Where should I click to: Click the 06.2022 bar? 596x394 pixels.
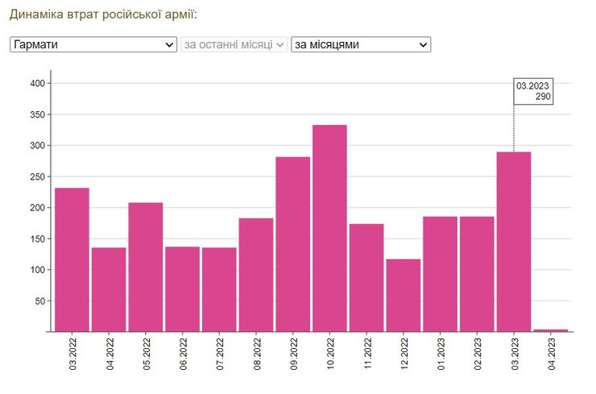point(182,289)
